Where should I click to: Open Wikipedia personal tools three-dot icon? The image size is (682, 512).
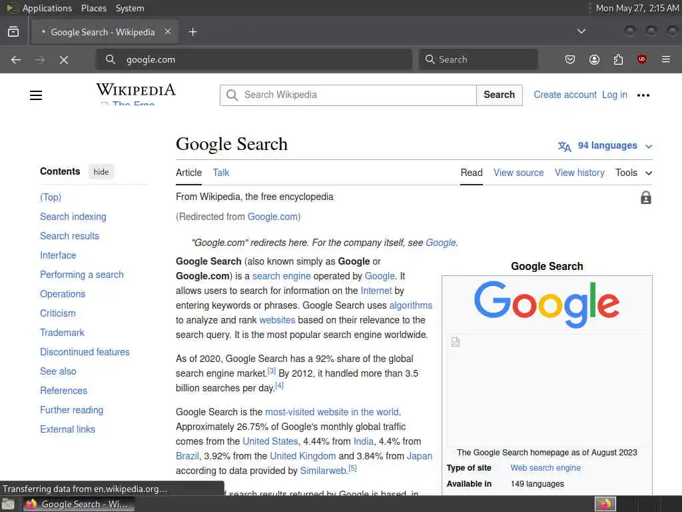643,95
